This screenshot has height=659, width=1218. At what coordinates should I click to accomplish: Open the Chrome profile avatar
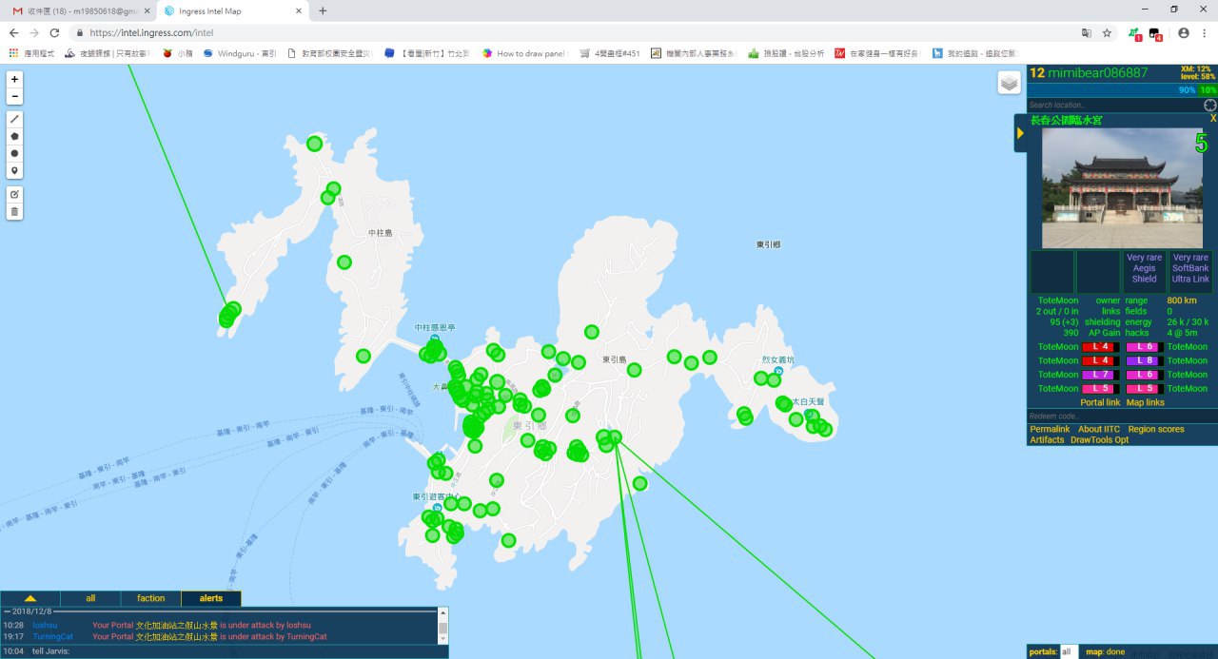pos(1184,32)
